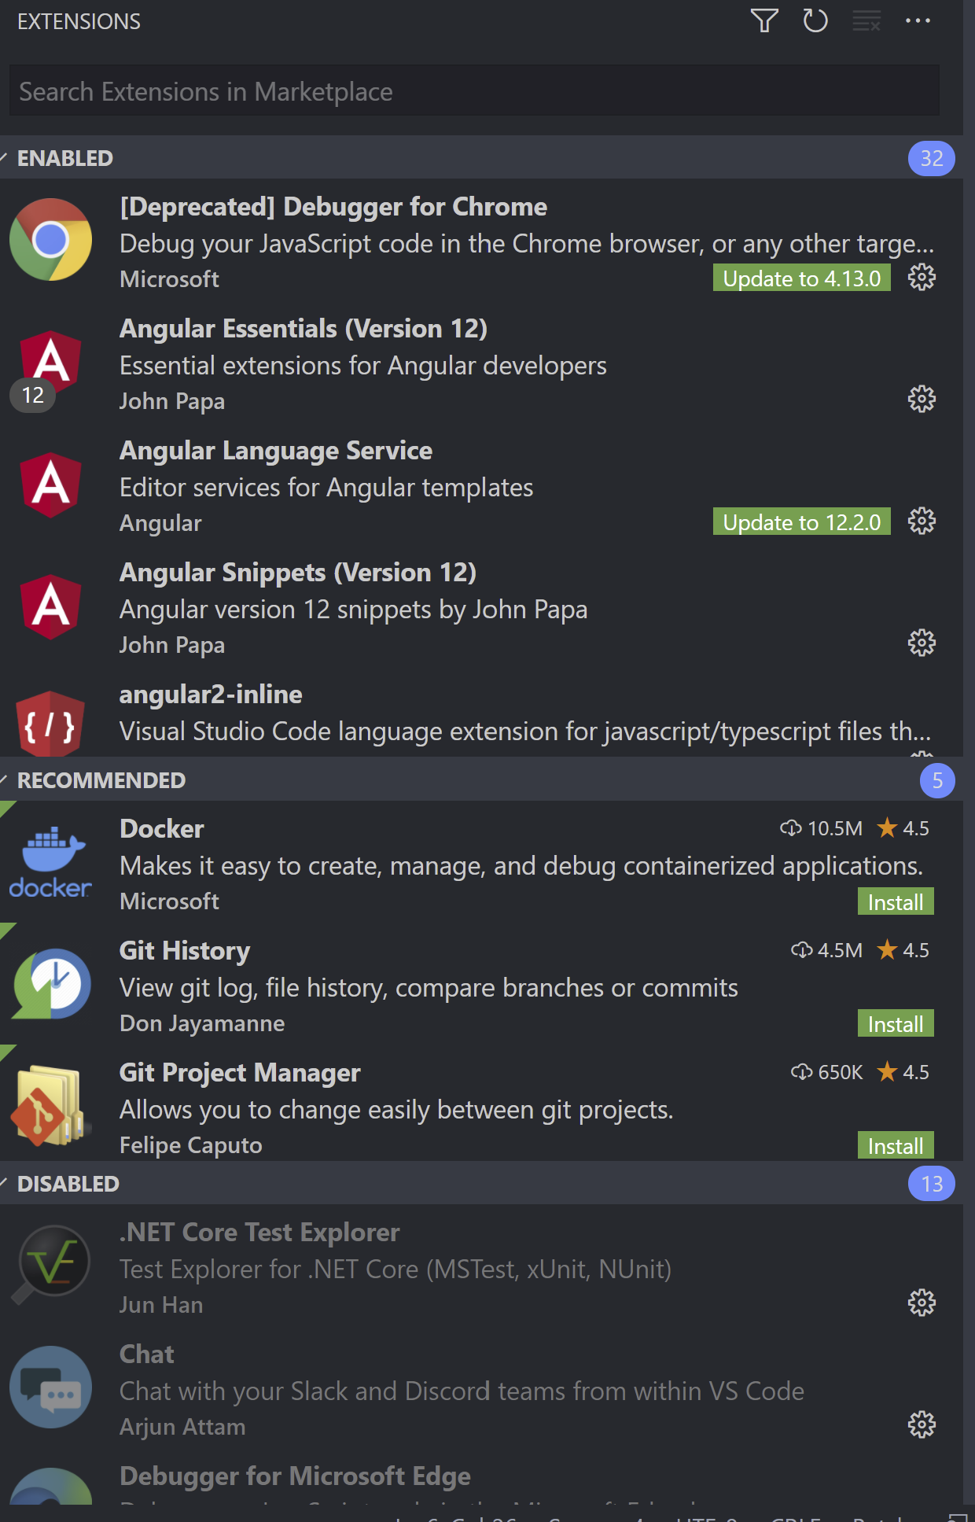
Task: Select Angular Language Service title
Action: pyautogui.click(x=276, y=451)
